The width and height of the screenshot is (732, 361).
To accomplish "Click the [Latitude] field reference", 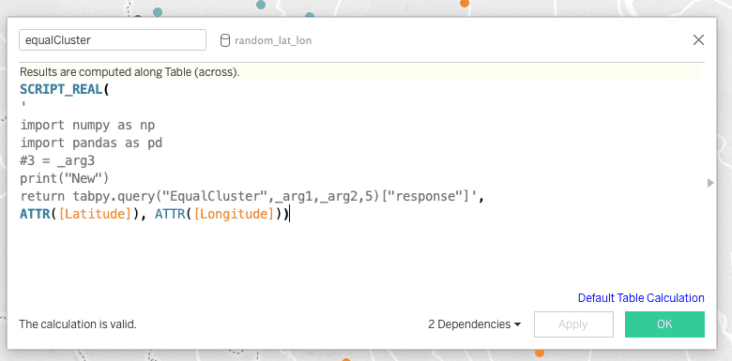I will point(95,215).
